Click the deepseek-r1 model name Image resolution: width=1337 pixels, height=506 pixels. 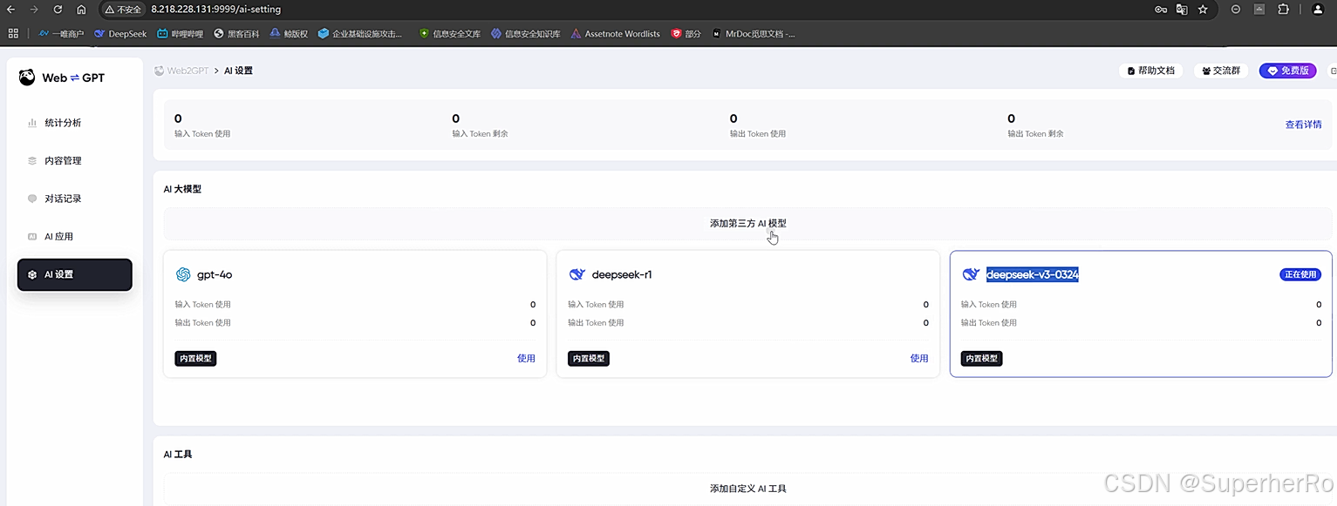coord(622,274)
